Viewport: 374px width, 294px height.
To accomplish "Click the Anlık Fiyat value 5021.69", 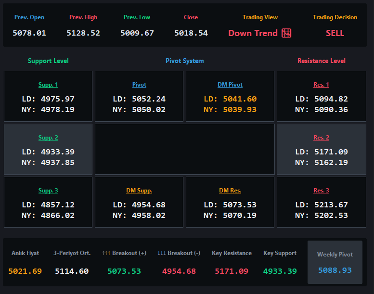I will coord(25,271).
